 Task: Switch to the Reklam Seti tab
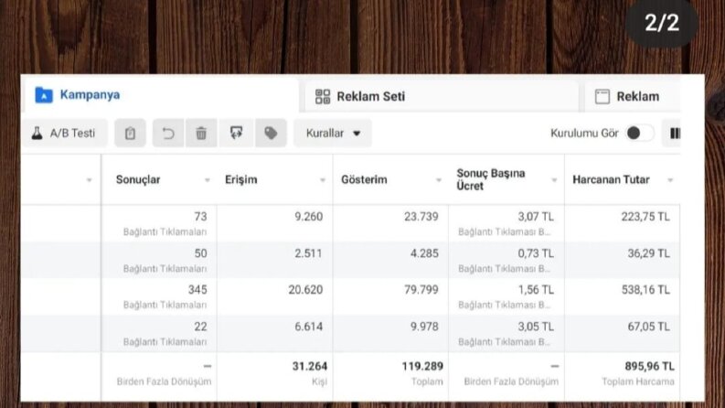point(440,96)
